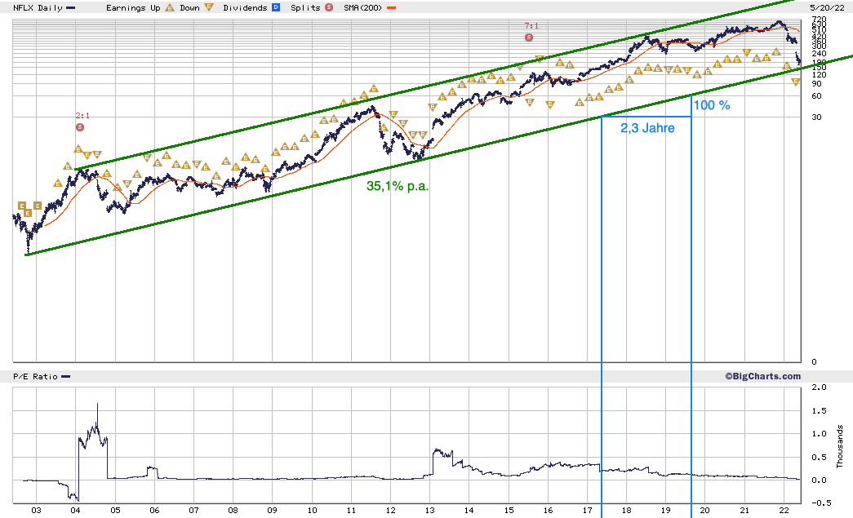This screenshot has height=518, width=853.
Task: Click the Thousands axis unit label
Action: tap(840, 447)
